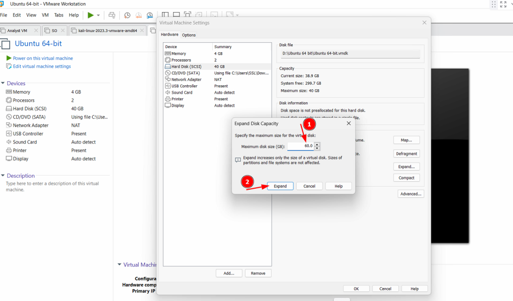Click the Expand... button in disk utilities
Screen dimensions: 513x301
coord(406,167)
